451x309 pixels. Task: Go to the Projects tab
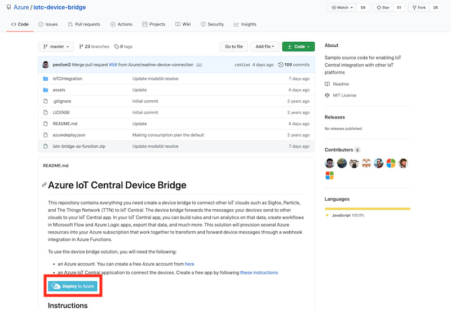point(153,24)
